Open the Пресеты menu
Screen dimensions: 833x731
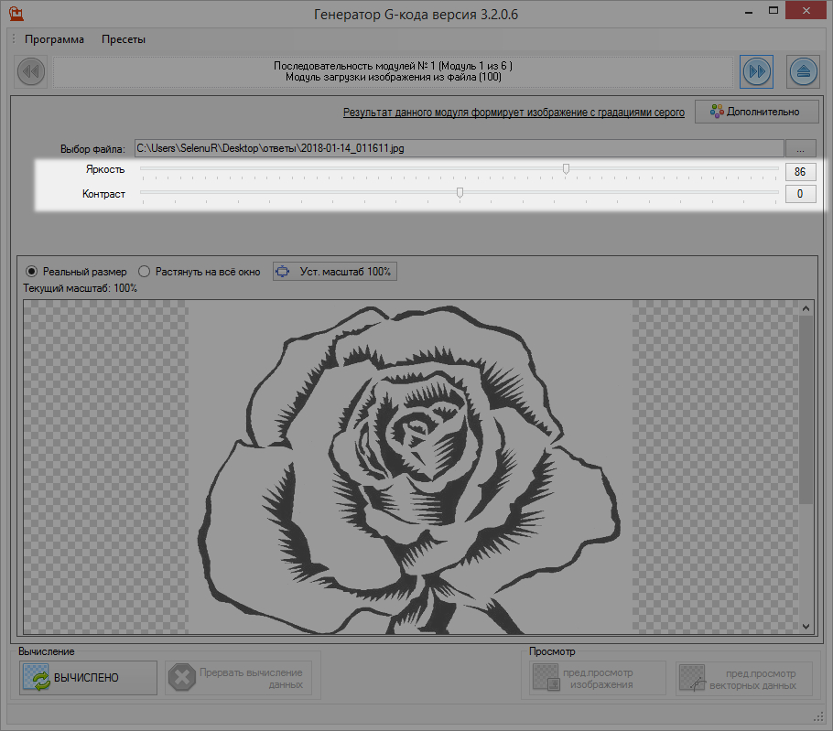[x=124, y=39]
